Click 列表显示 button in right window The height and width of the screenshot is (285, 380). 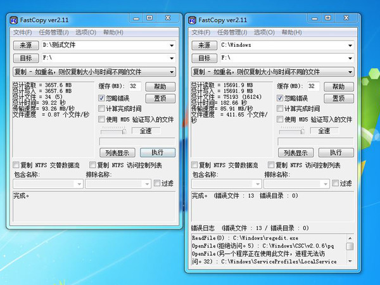pos(296,153)
